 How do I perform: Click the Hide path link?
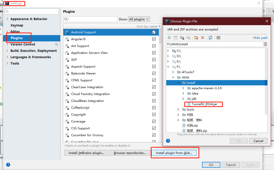point(260,38)
